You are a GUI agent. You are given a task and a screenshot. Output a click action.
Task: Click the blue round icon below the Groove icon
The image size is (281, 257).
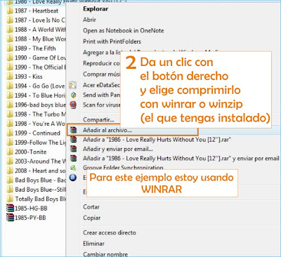73,178
